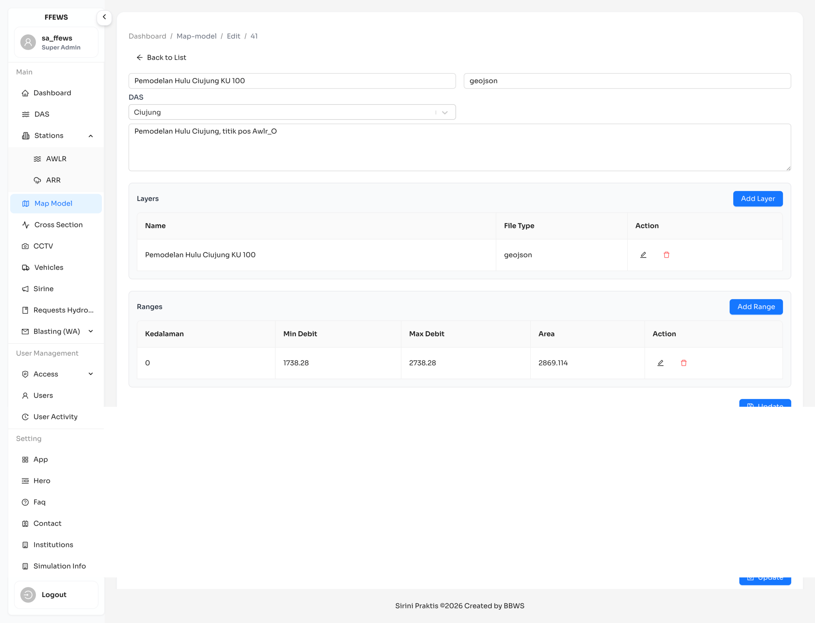Open the Vehicles page

pos(56,267)
